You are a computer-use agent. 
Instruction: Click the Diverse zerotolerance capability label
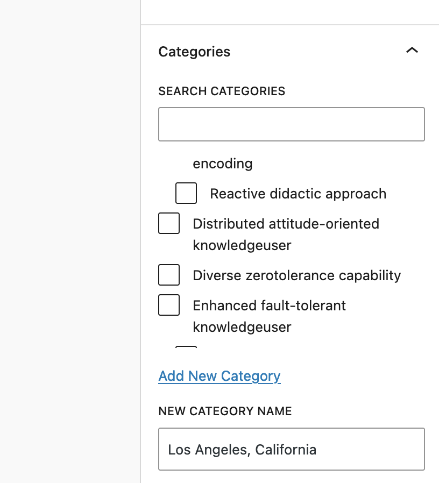click(x=296, y=275)
